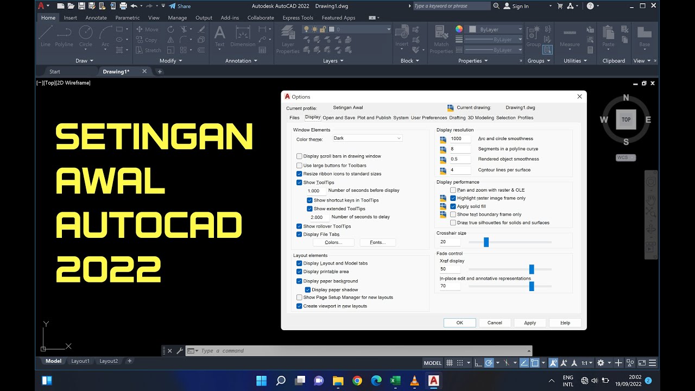Click the Fonts... button
The image size is (695, 391).
(x=377, y=243)
